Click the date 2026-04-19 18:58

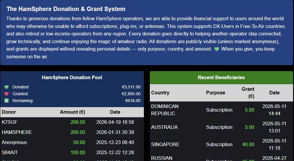tap(115, 122)
